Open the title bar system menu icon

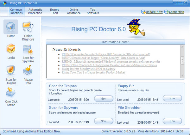point(3,3)
